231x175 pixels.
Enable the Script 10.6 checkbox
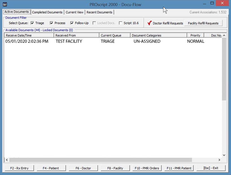pos(121,23)
